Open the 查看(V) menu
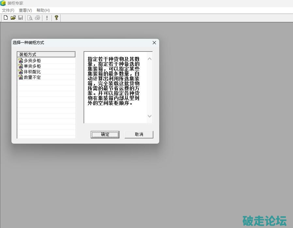293x228 pixels. click(x=25, y=10)
